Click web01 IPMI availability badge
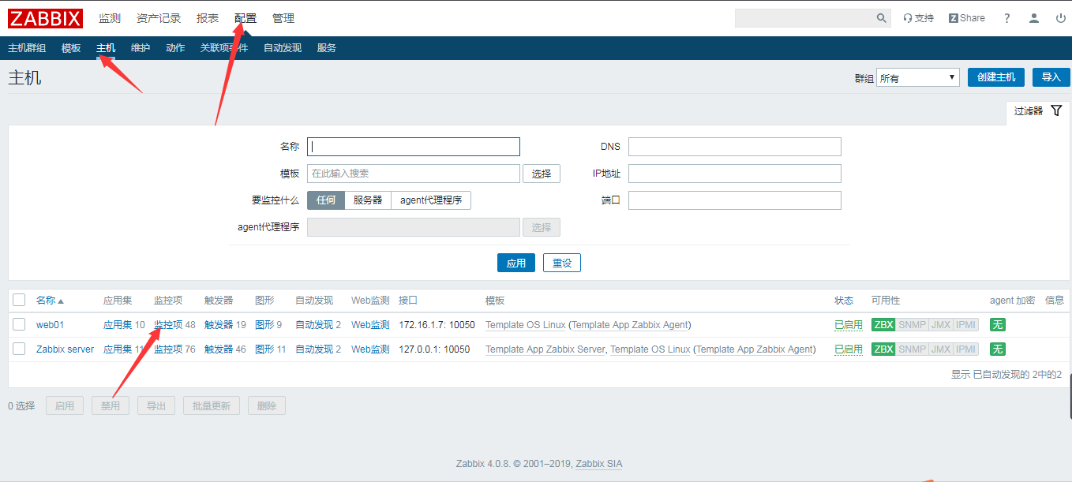1072x482 pixels. point(965,325)
